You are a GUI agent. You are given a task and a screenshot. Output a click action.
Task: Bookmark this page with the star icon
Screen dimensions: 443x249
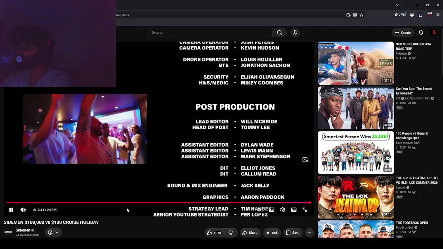361,15
